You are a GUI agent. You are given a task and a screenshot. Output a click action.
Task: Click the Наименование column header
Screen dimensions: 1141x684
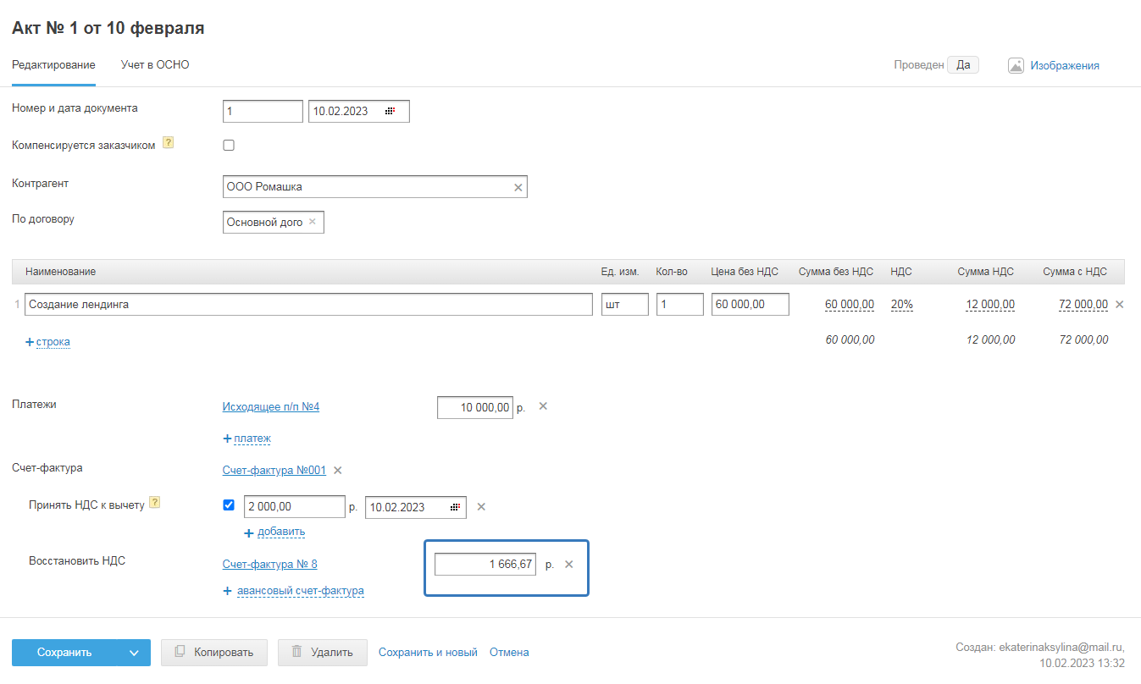(x=61, y=272)
